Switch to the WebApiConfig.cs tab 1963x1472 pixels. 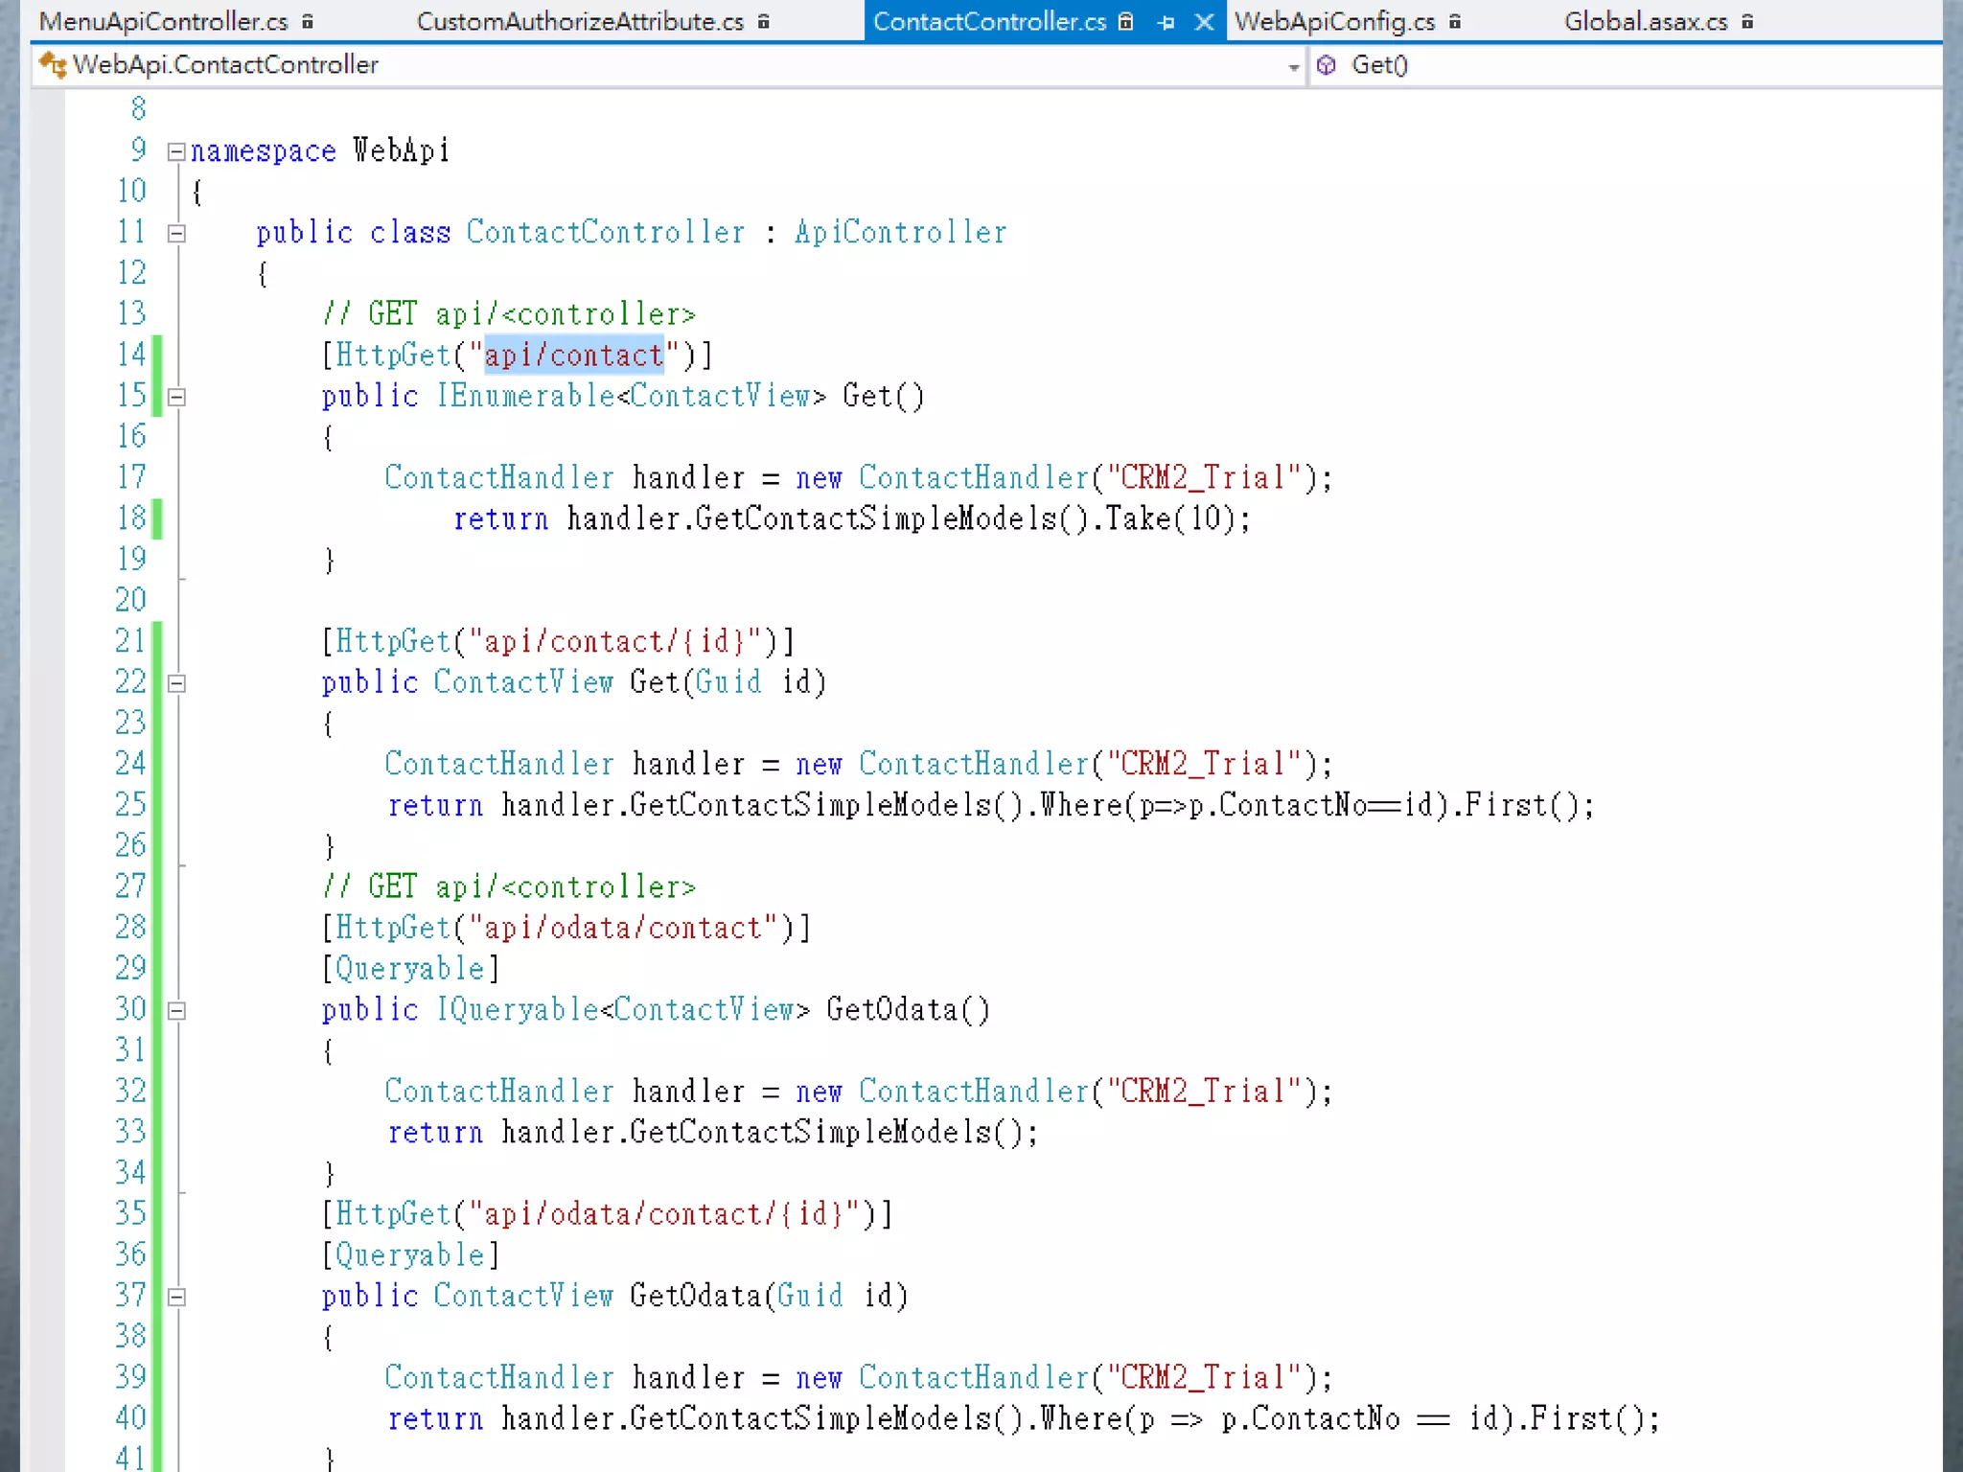(x=1334, y=21)
